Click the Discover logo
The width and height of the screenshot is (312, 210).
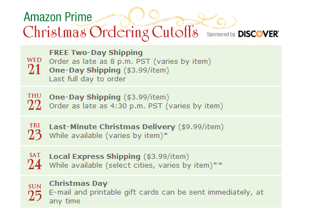(x=259, y=34)
